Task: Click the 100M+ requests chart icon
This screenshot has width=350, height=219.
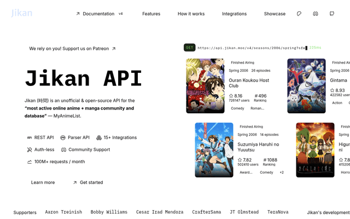Action: (29, 162)
